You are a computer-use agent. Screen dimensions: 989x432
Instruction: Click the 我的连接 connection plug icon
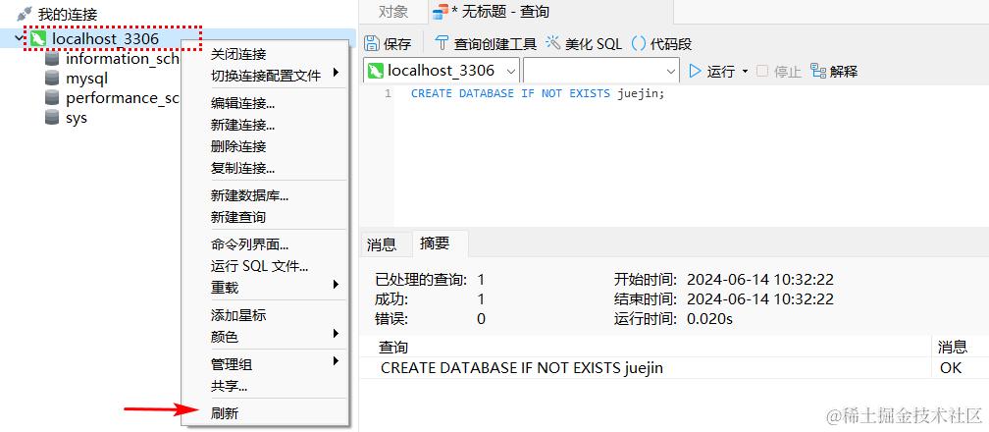24,14
